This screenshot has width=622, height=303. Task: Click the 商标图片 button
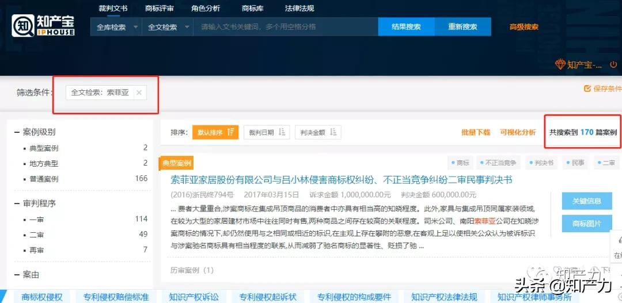587,224
